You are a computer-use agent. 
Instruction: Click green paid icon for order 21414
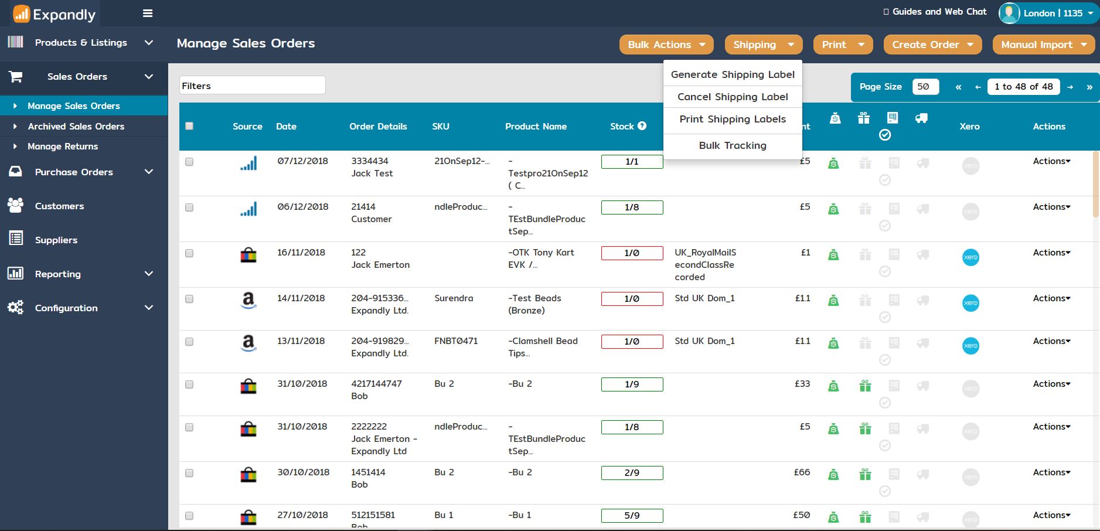[833, 209]
